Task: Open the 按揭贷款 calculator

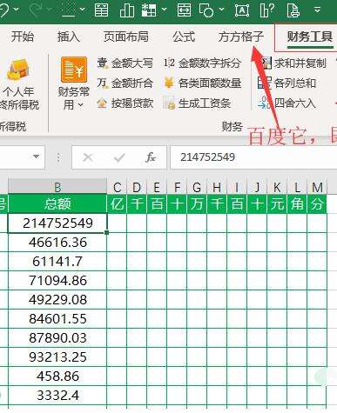Action: 125,103
